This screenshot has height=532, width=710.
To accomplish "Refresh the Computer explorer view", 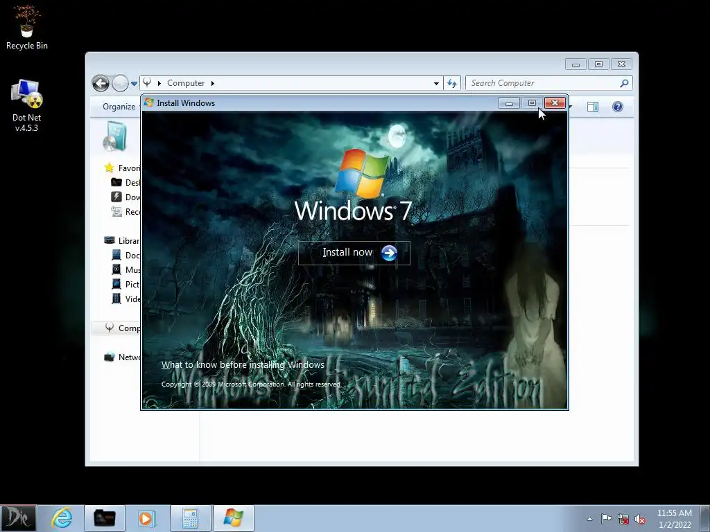I will [452, 83].
